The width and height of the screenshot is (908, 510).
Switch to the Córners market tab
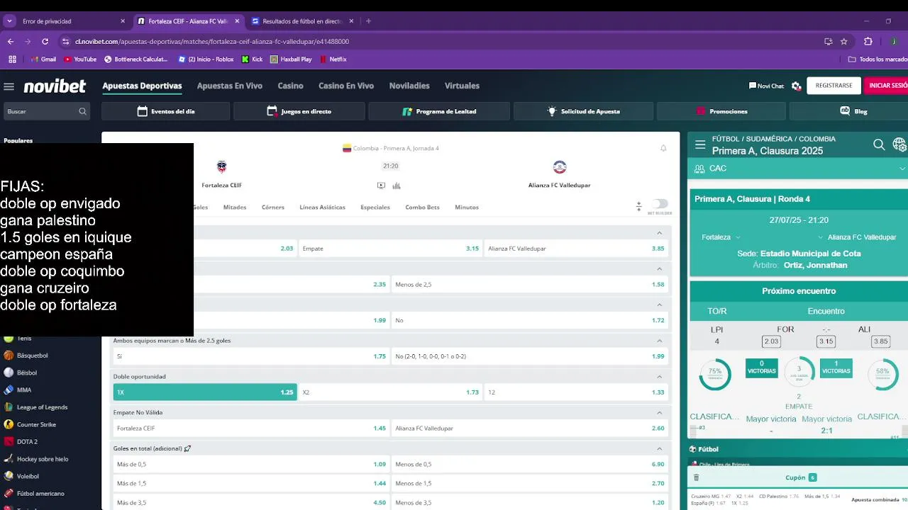[273, 208]
